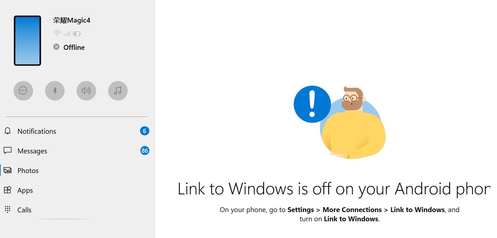Select Photos in the sidebar
Viewport: 497px width, 238px height.
click(28, 170)
